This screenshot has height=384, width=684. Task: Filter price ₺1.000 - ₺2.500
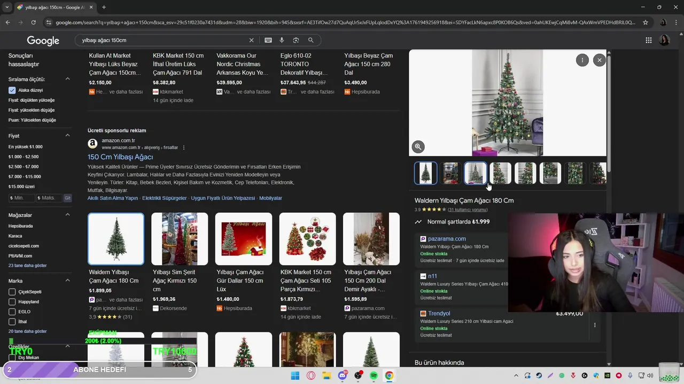24,157
